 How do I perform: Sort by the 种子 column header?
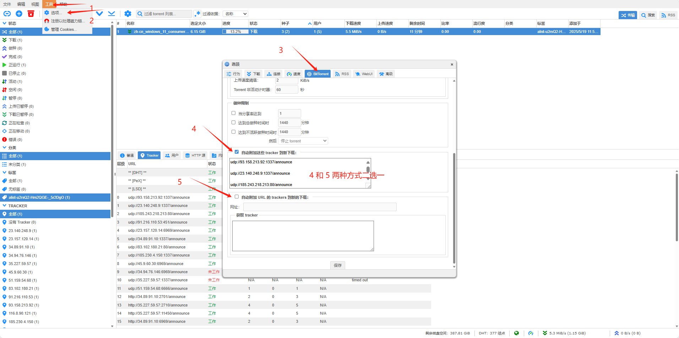(296, 23)
